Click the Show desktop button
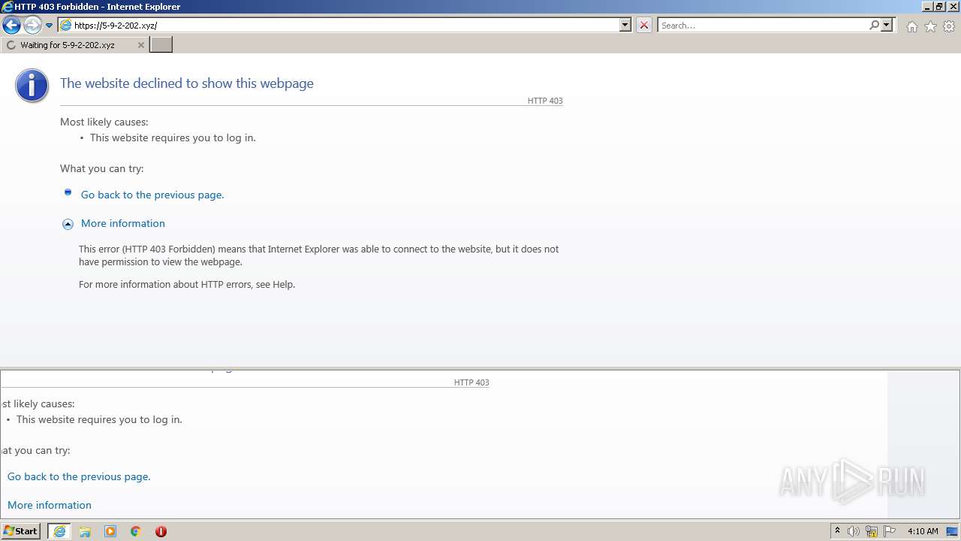Screen dimensions: 961x541 [x=952, y=531]
